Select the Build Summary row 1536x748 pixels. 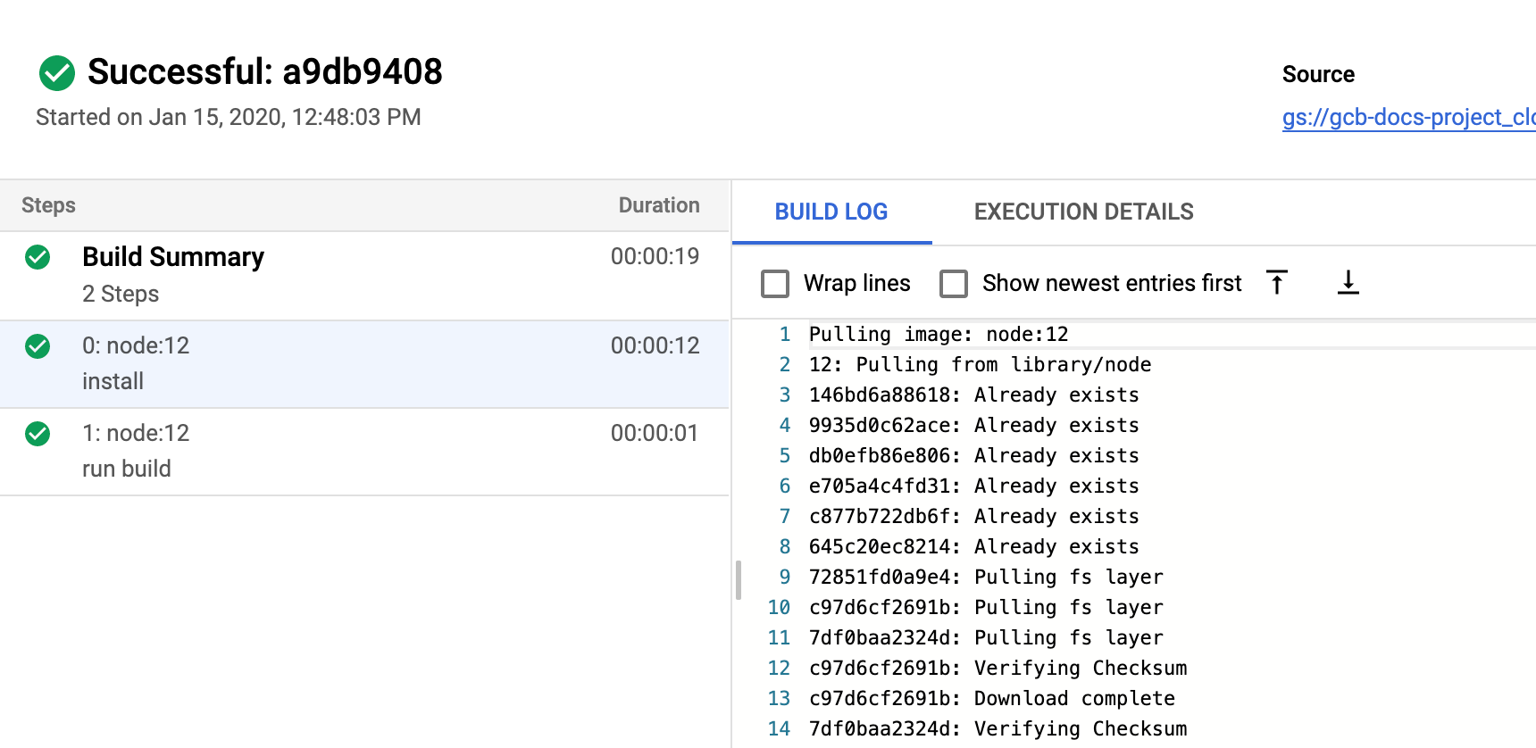pyautogui.click(x=364, y=276)
